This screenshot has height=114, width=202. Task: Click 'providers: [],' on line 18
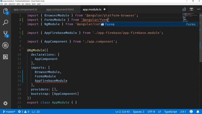tap(44, 89)
